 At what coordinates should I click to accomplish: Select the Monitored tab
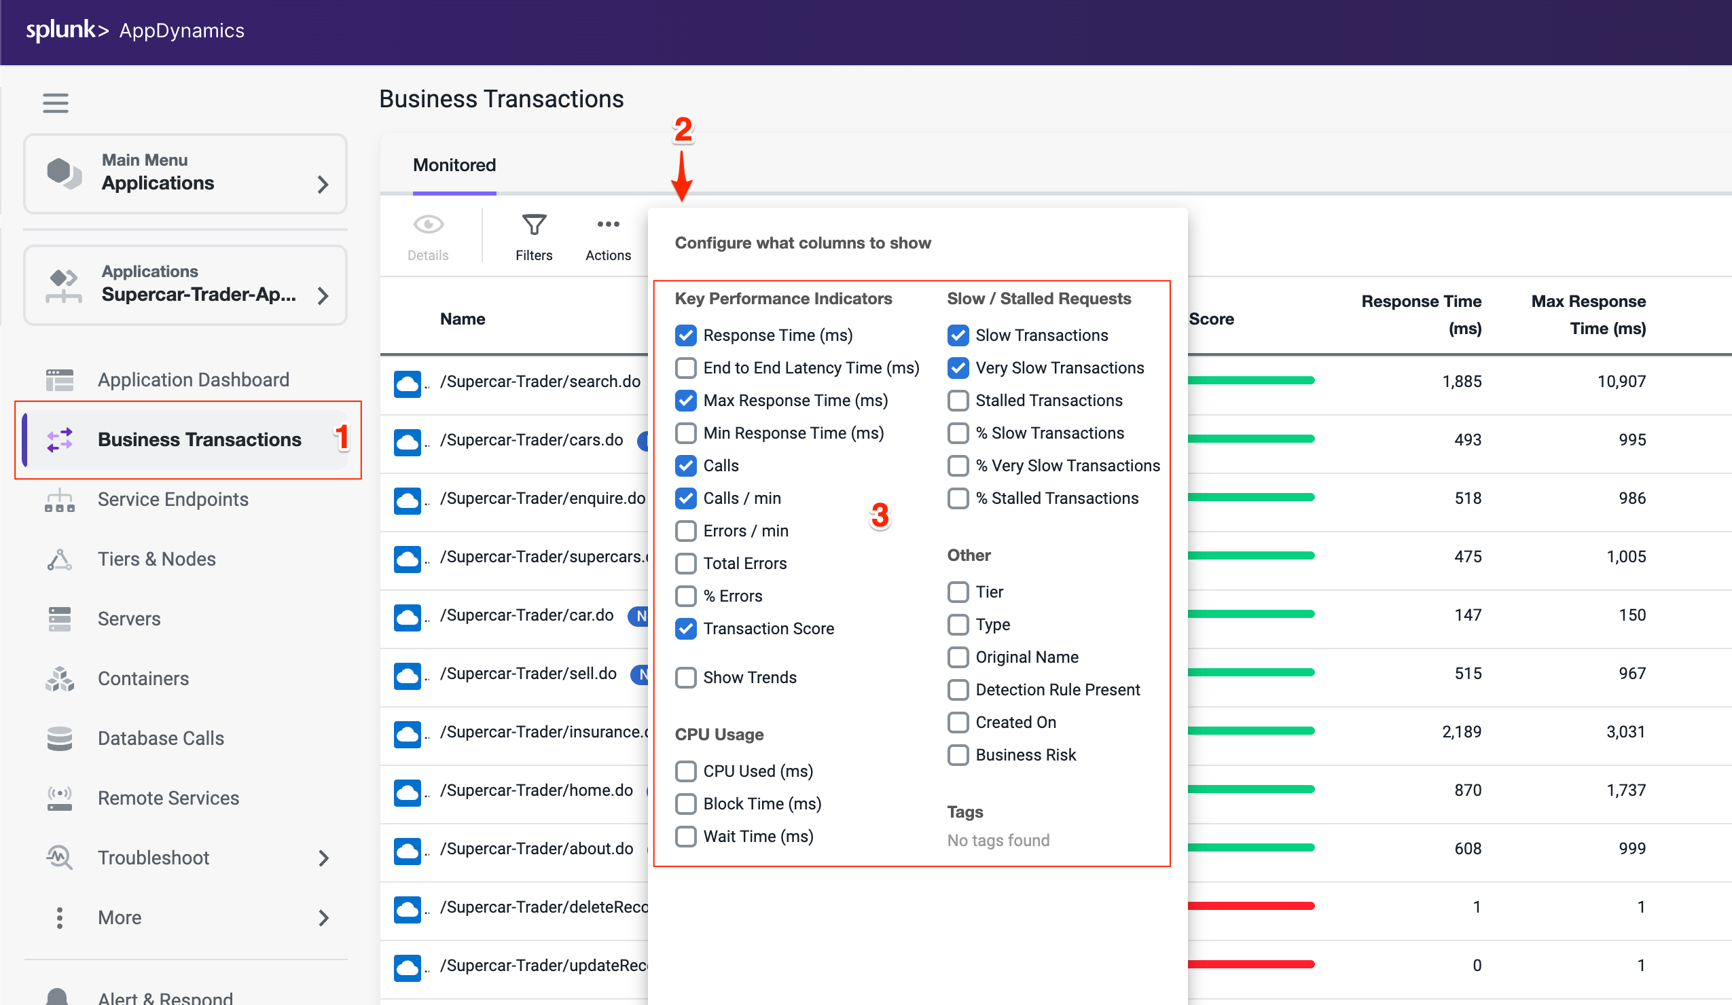coord(454,166)
